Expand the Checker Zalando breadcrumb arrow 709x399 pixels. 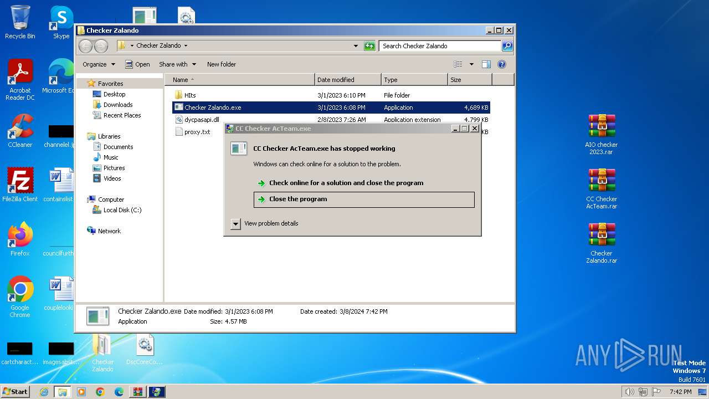click(x=186, y=46)
